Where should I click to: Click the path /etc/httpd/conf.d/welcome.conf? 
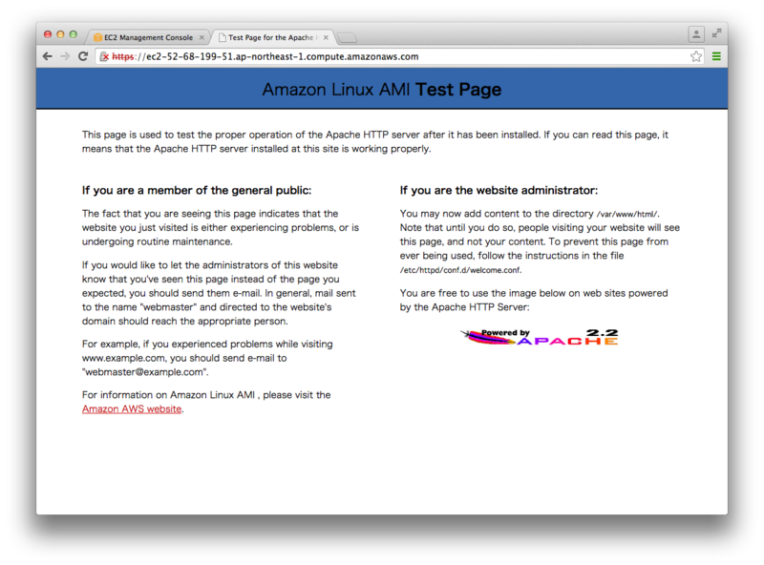pos(460,270)
